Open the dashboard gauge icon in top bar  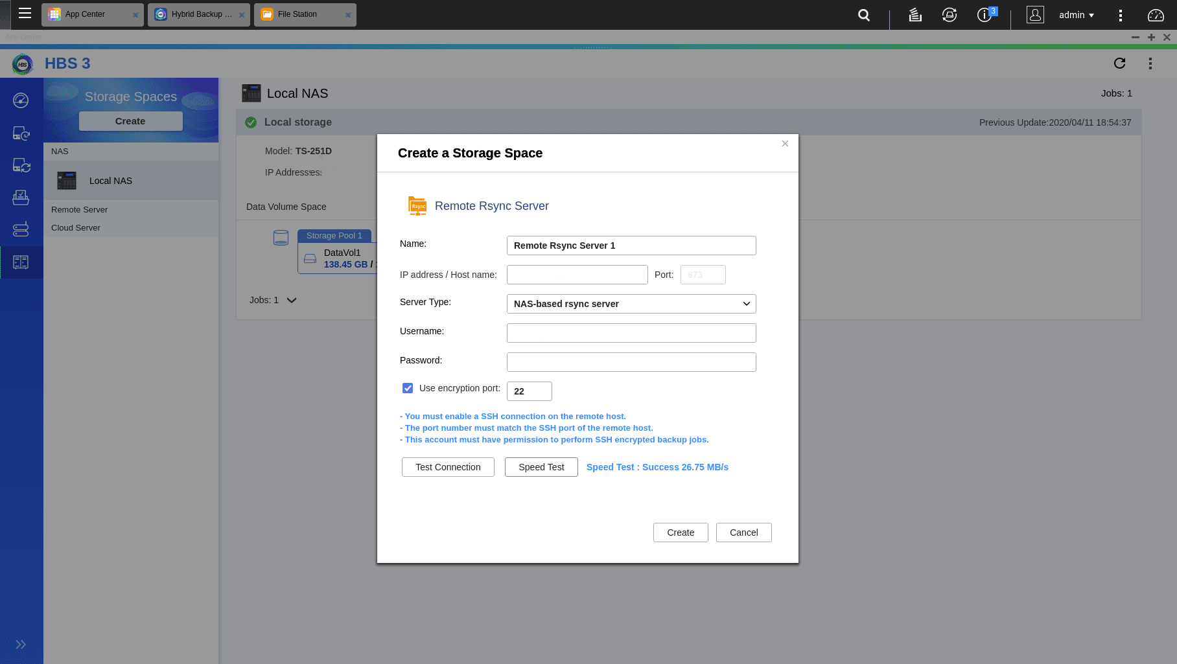pos(1156,16)
